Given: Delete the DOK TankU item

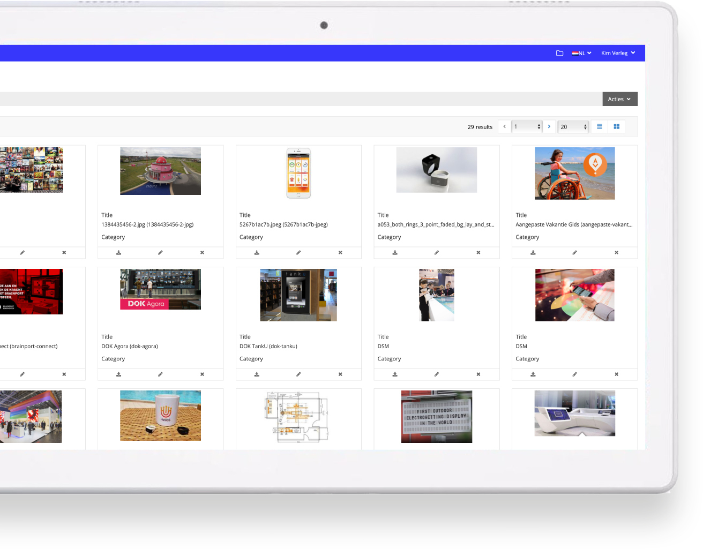Looking at the screenshot, I should [340, 374].
